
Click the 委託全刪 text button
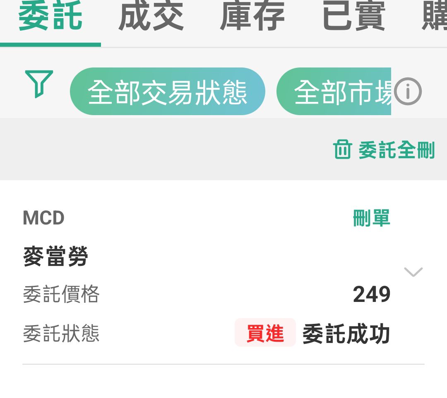pos(397,150)
